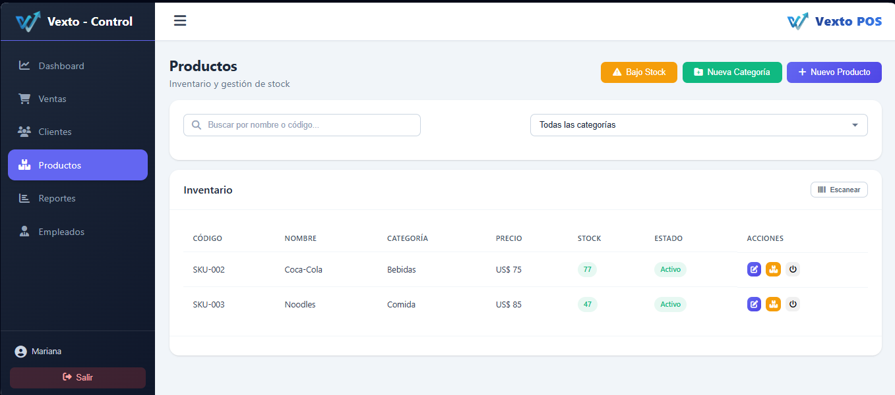Adjust stock for Noodles with orange icon
Viewport: 895px width, 395px height.
click(x=773, y=304)
